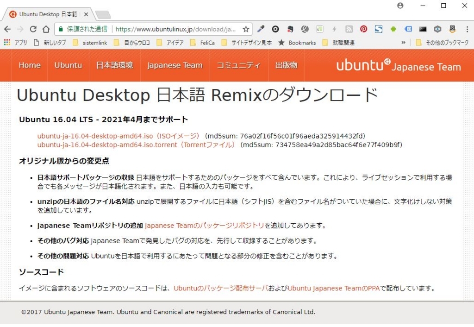Screen dimensions: 474x327
Task: Open the 新しいタブ bookmark
Action: [50, 43]
